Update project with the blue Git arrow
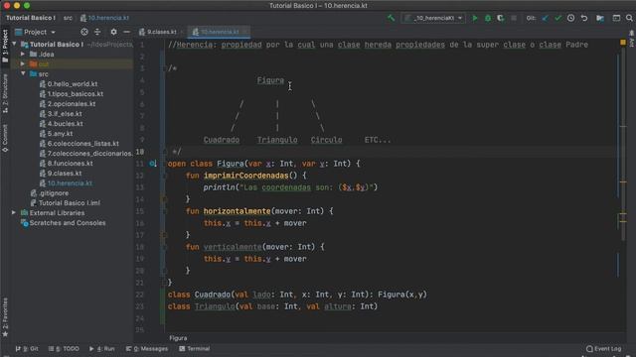The width and height of the screenshot is (636, 357). [x=546, y=18]
